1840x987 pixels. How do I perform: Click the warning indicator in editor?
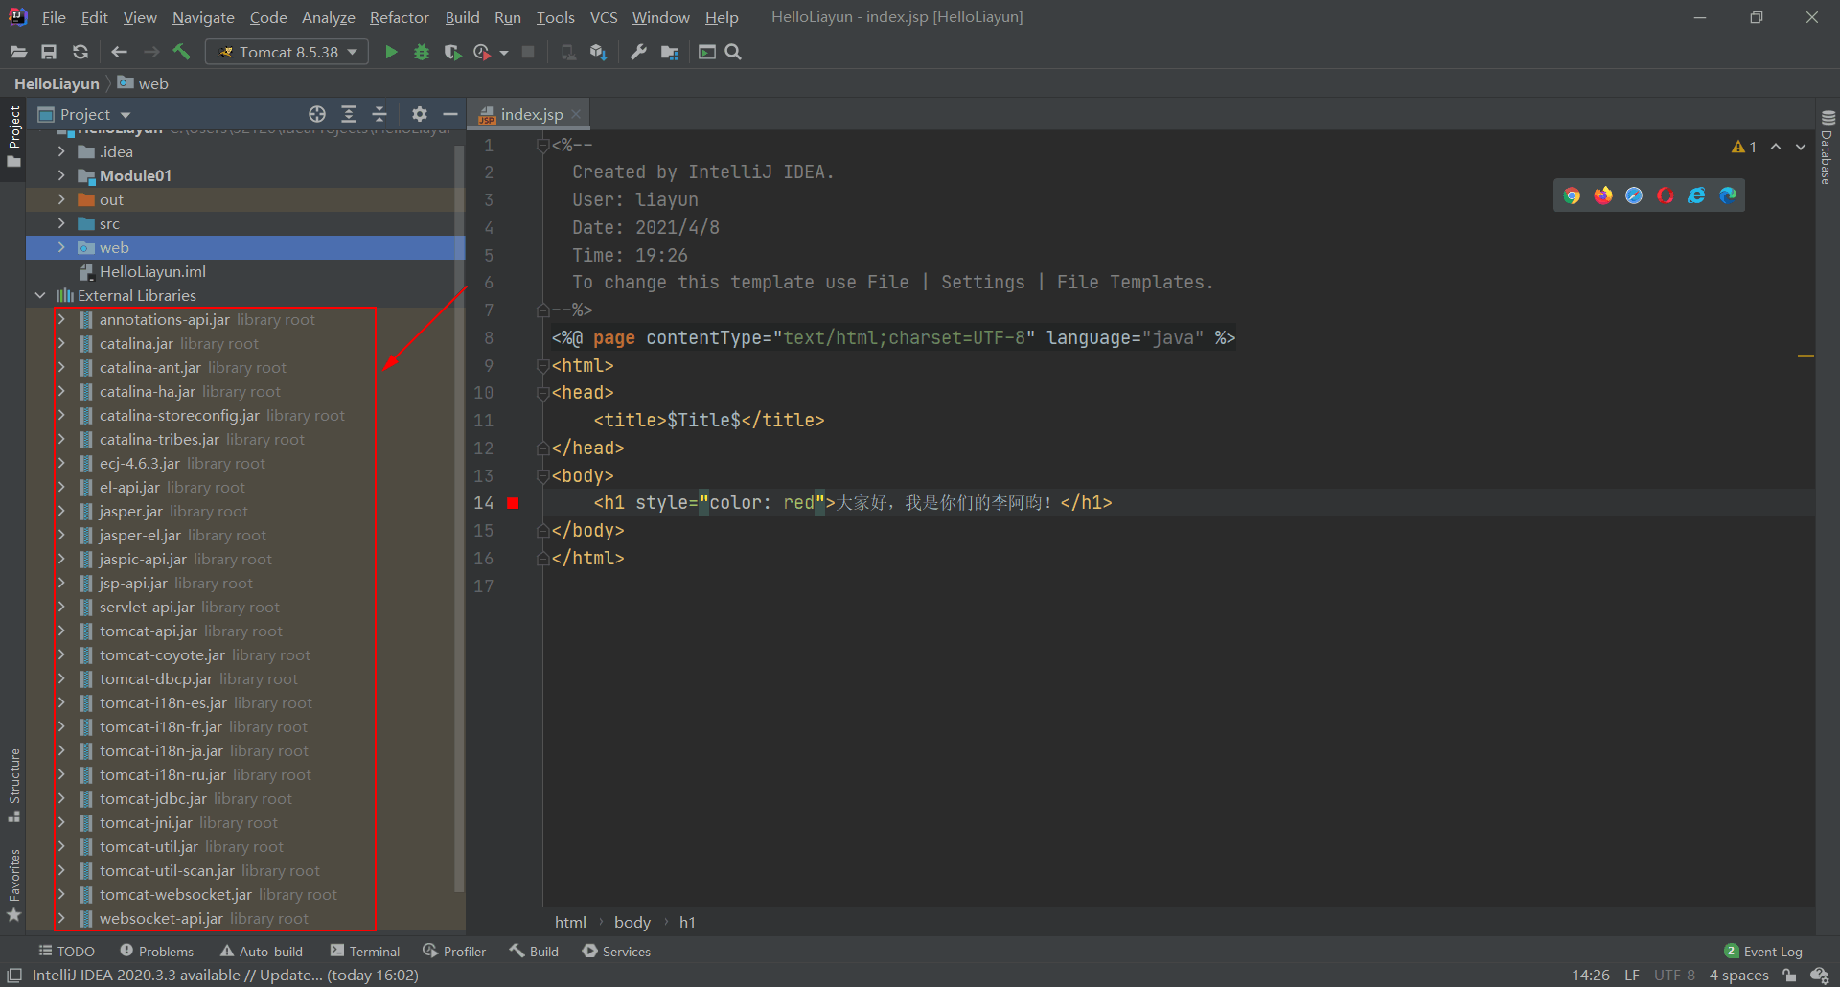coord(1744,147)
